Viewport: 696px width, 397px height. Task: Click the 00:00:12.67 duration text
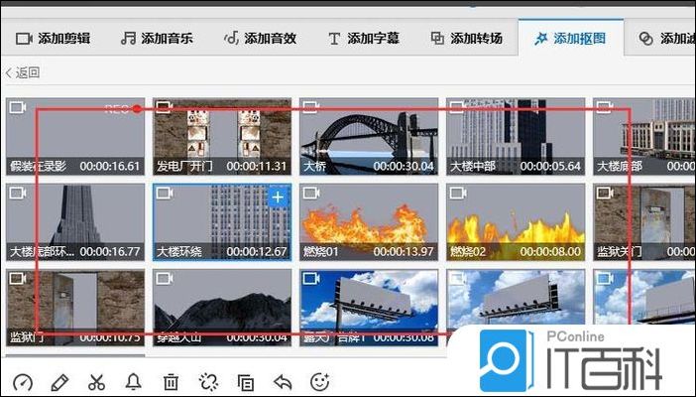point(257,252)
